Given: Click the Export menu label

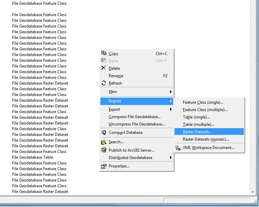Looking at the screenshot, I should point(114,109).
